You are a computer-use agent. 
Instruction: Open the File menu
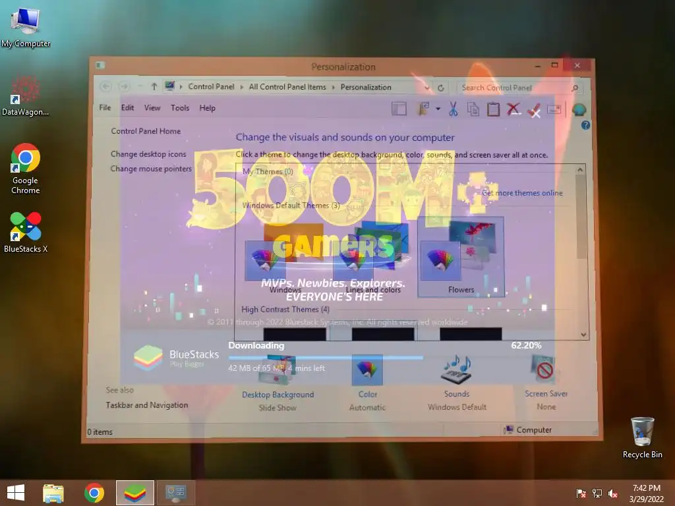(105, 107)
